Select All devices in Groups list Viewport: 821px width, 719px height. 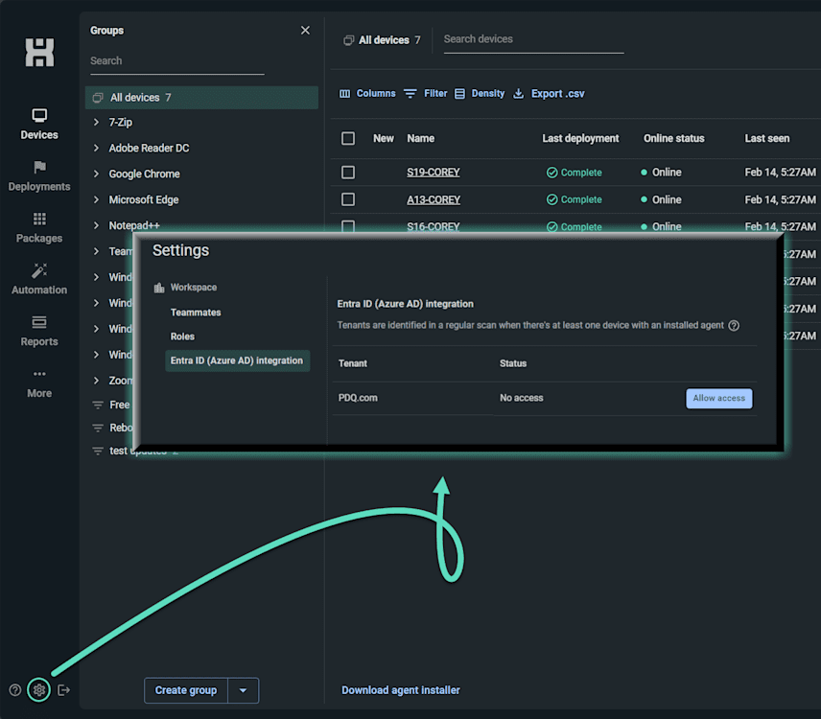tap(201, 98)
